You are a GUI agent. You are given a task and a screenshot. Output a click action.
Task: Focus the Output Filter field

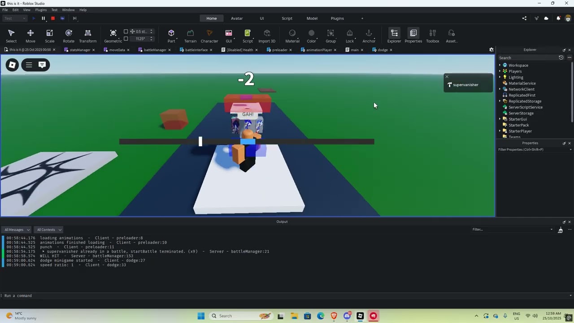point(513,230)
